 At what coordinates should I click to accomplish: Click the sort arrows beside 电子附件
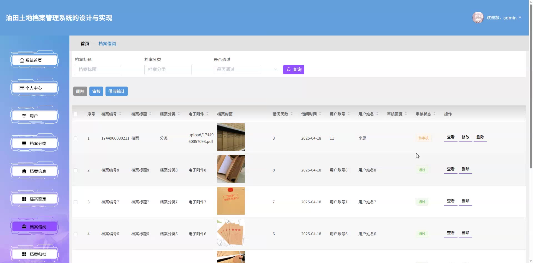pyautogui.click(x=207, y=114)
